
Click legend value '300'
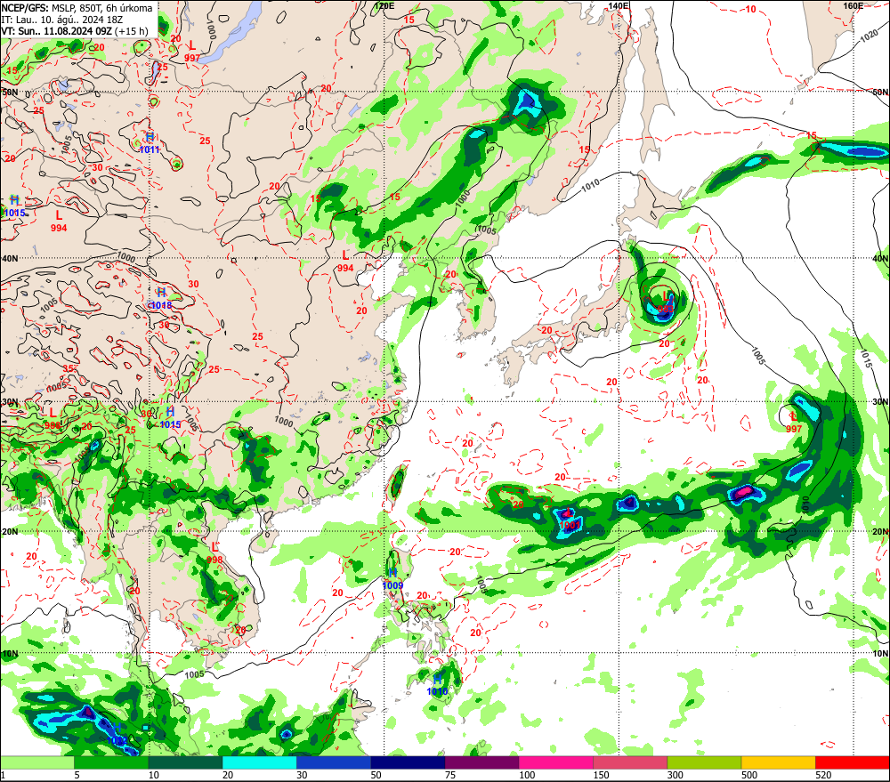(675, 775)
